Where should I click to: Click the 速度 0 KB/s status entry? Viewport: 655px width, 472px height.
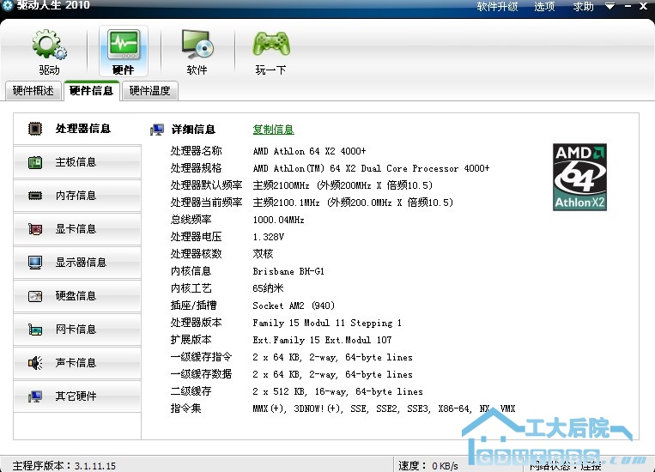[428, 465]
